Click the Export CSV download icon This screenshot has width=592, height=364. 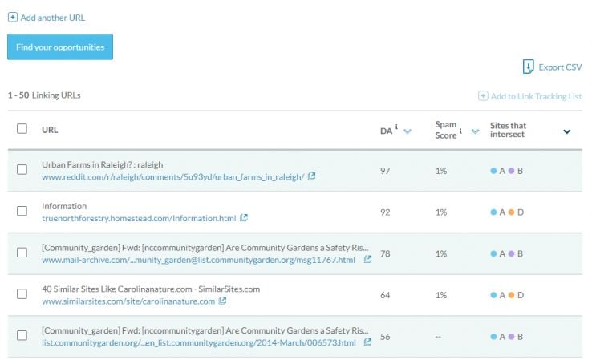click(528, 67)
